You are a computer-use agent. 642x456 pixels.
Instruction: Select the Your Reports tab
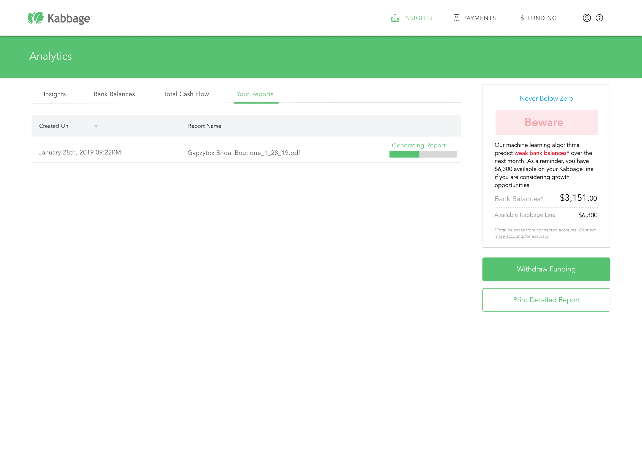click(x=255, y=94)
